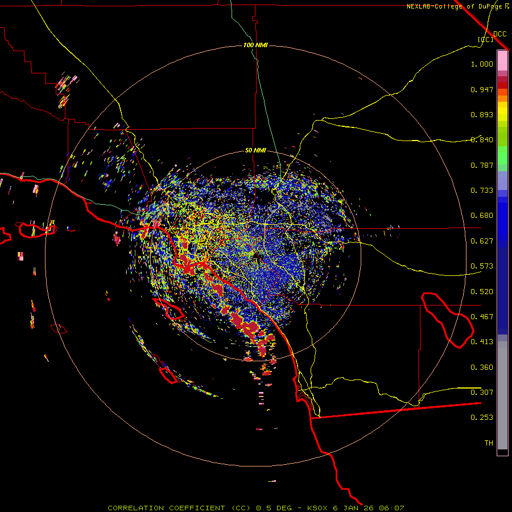Select the 0.787 legend value

(x=482, y=165)
